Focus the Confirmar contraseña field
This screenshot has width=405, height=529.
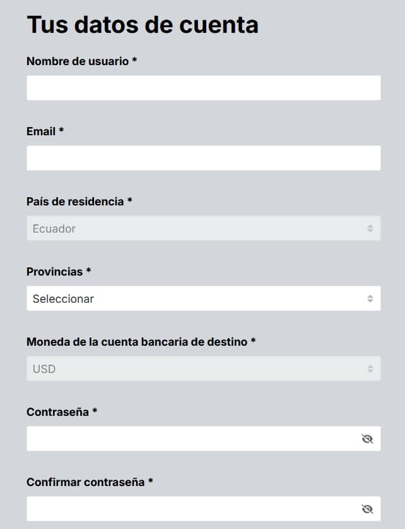click(189, 508)
